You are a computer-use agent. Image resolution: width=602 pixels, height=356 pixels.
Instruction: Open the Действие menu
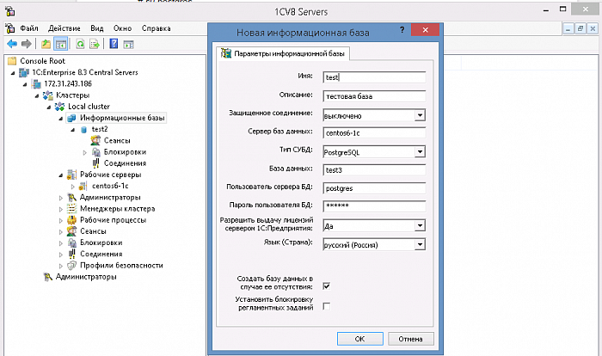tap(64, 28)
